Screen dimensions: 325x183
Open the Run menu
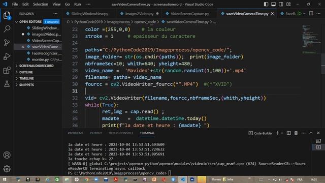coord(78,4)
